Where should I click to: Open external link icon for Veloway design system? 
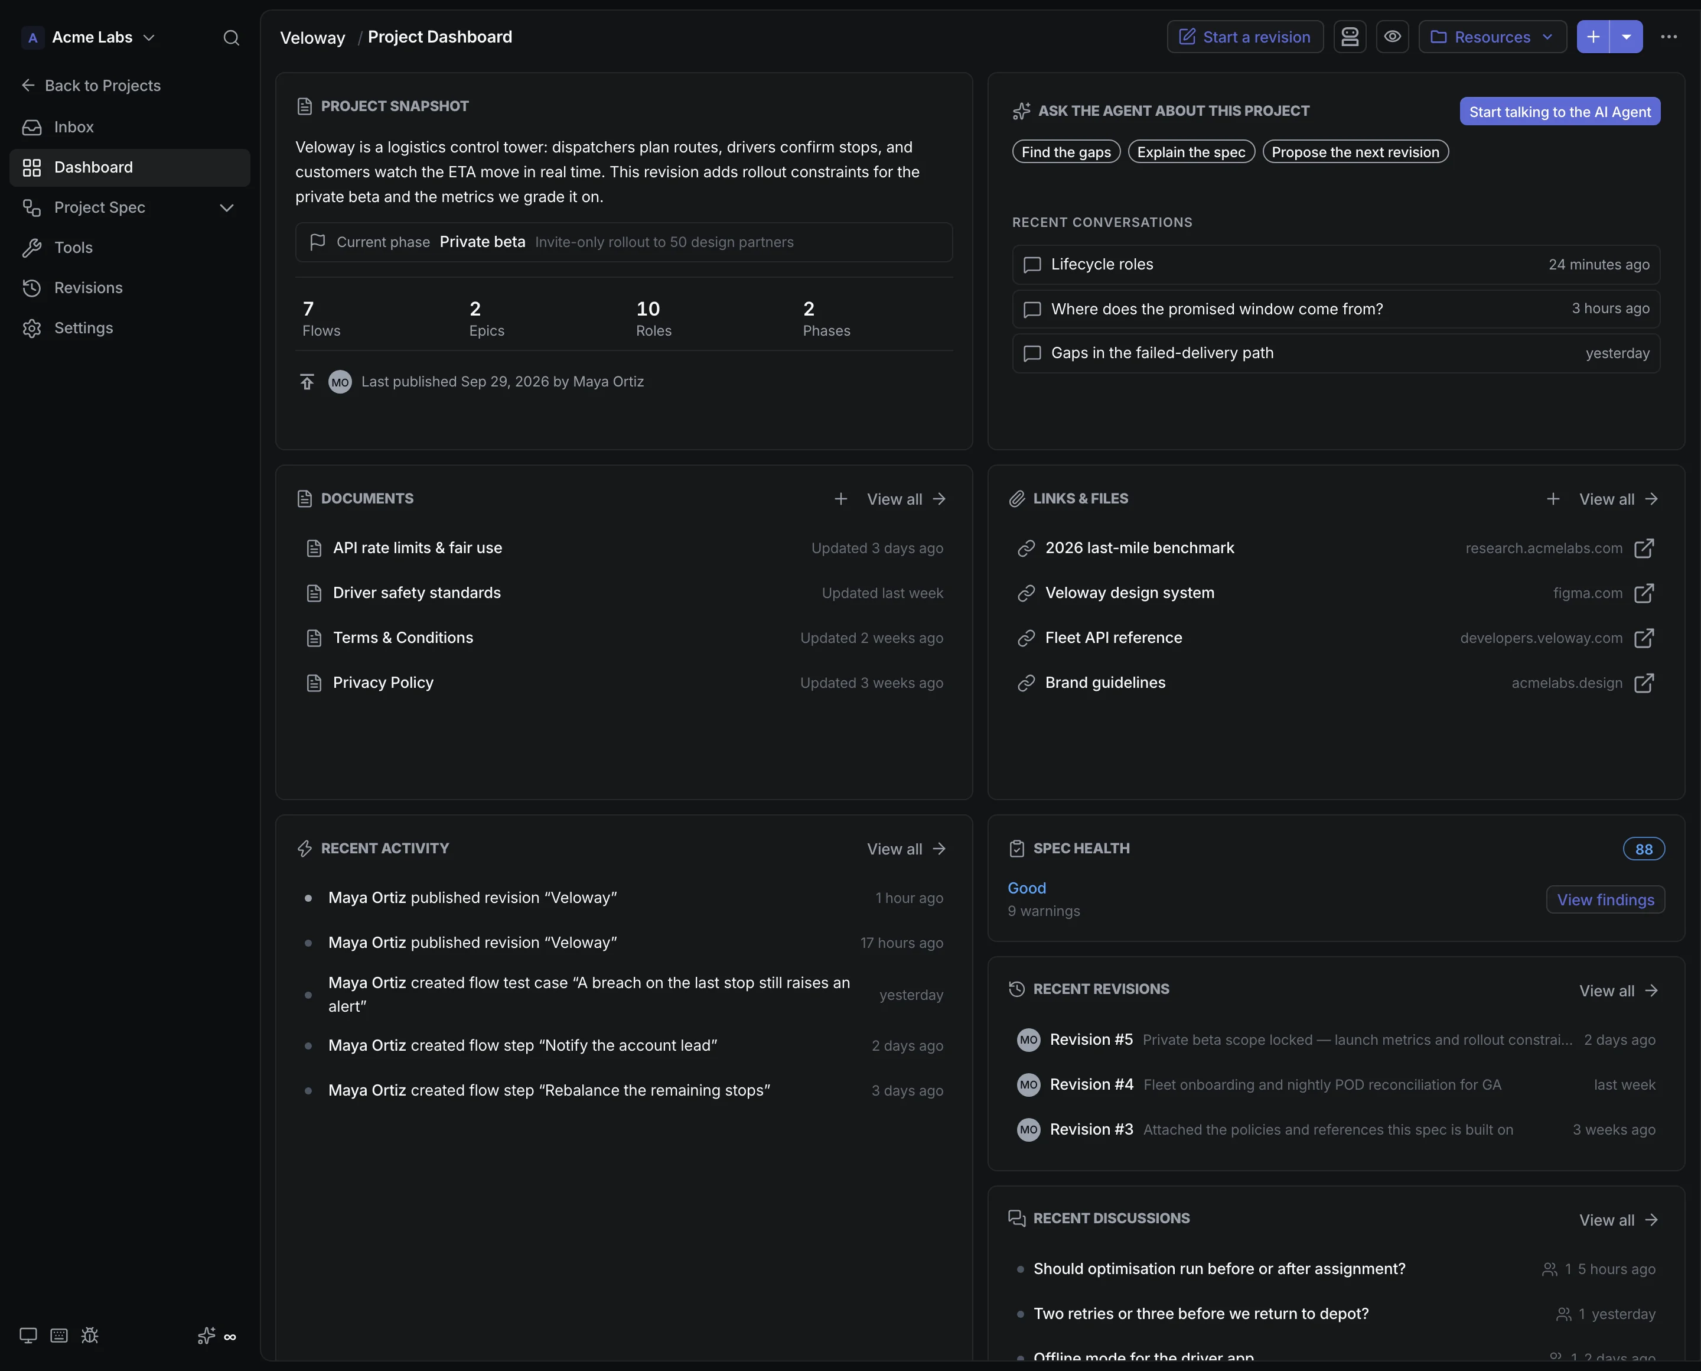[1643, 593]
